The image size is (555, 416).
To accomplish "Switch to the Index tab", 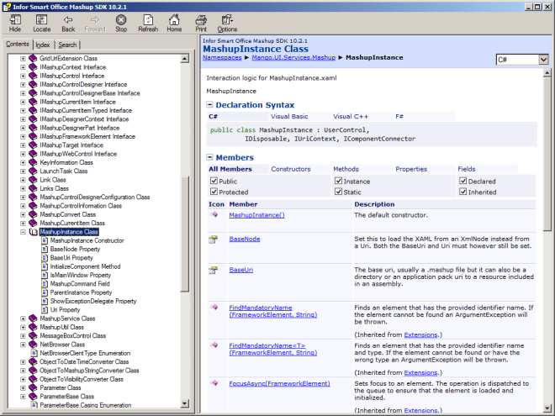I will (42, 45).
